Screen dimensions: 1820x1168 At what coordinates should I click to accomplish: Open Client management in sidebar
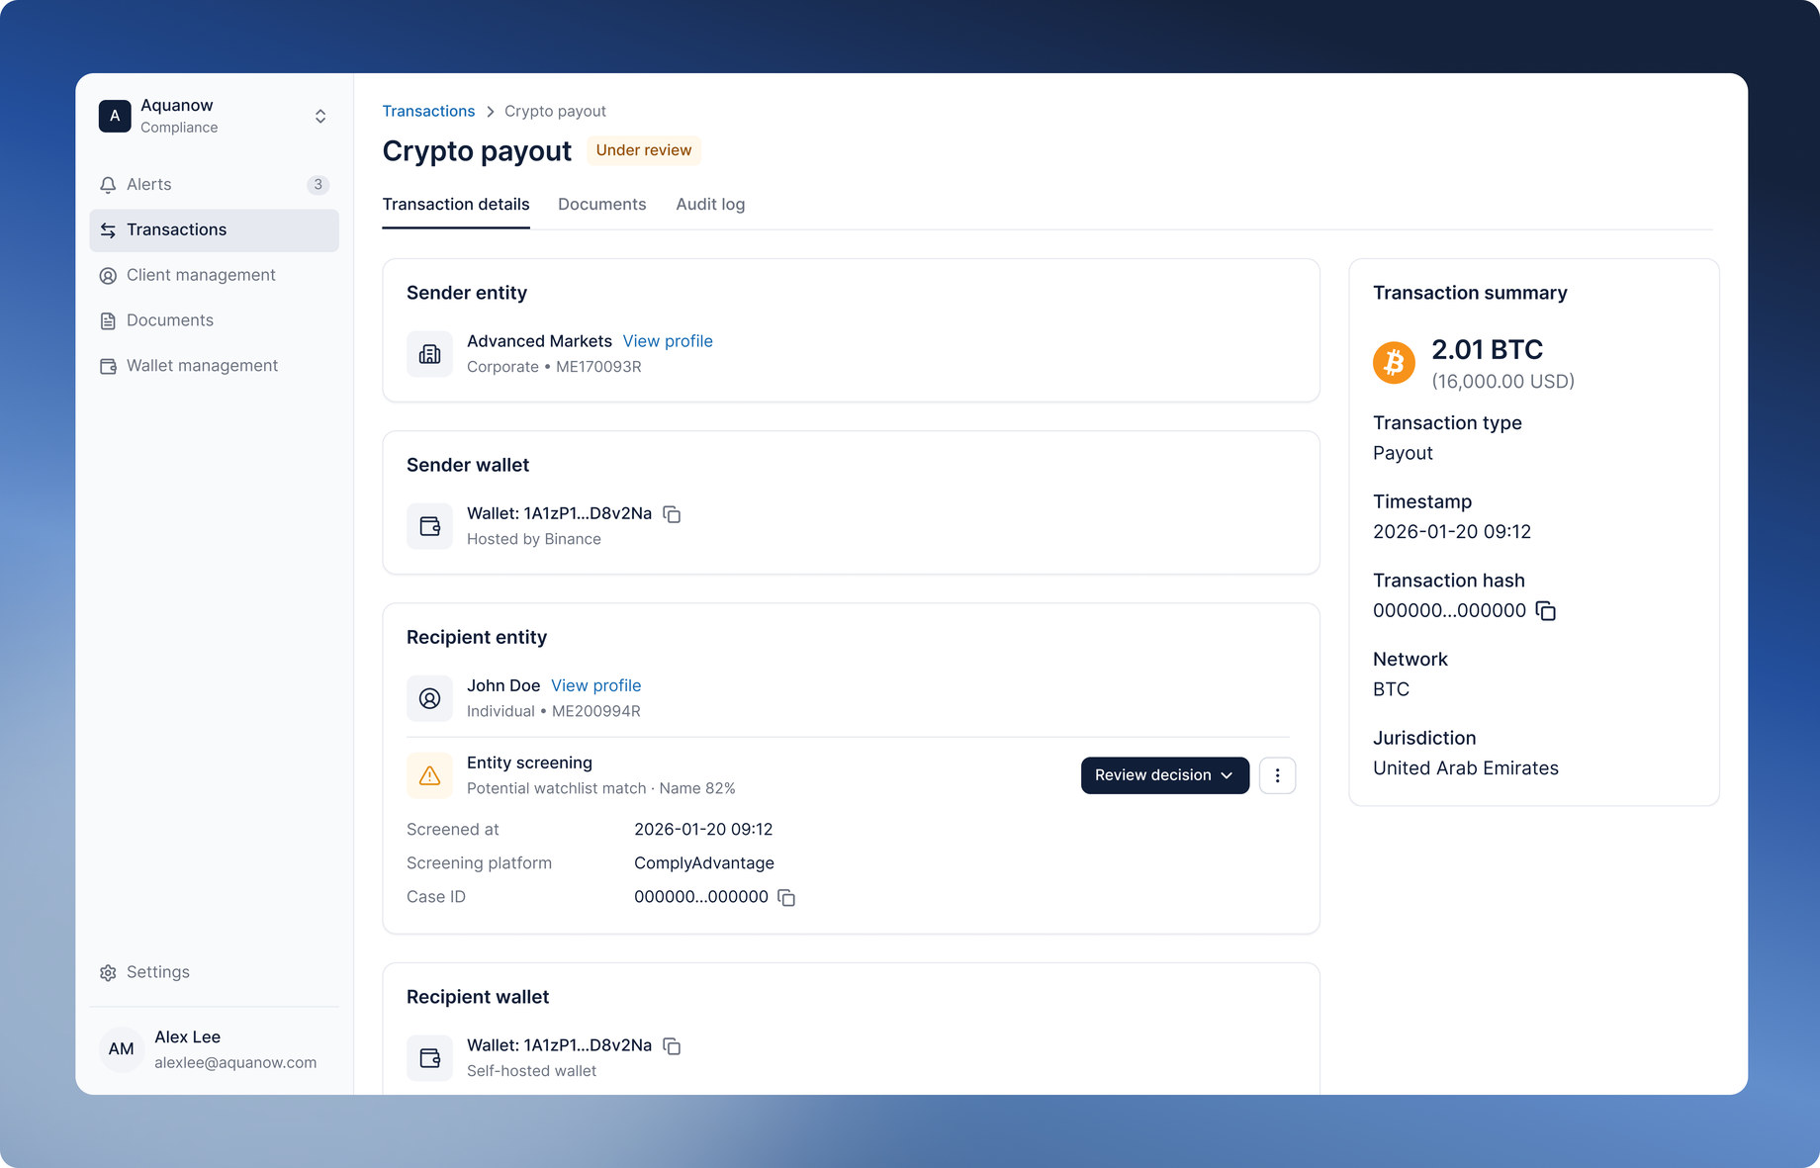point(214,276)
